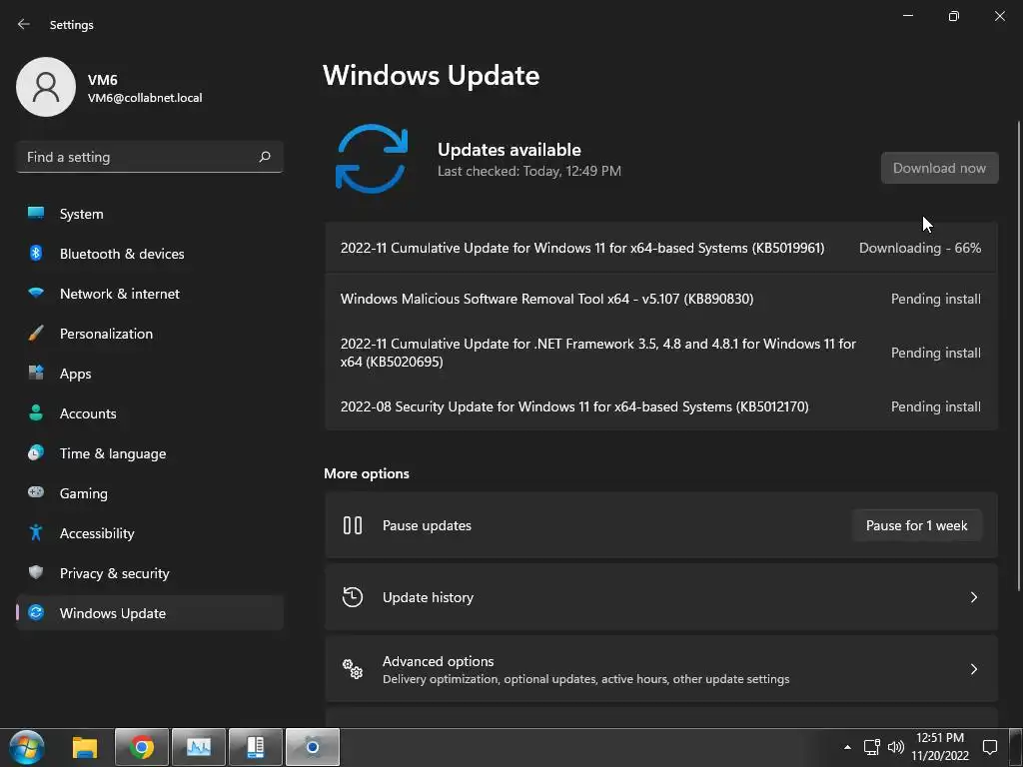This screenshot has height=767, width=1023.
Task: Open the System settings page
Action: pos(150,214)
